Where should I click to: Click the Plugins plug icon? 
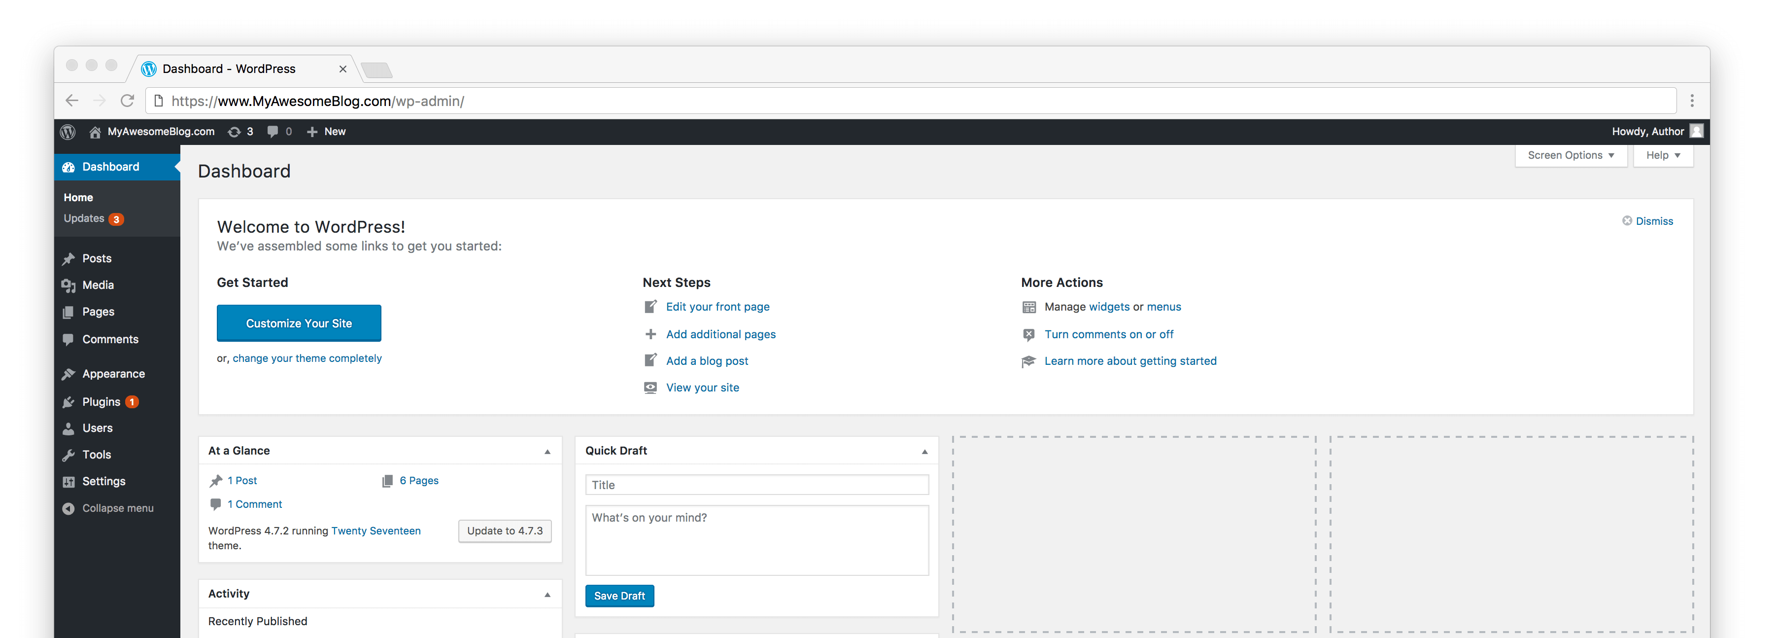pyautogui.click(x=68, y=402)
